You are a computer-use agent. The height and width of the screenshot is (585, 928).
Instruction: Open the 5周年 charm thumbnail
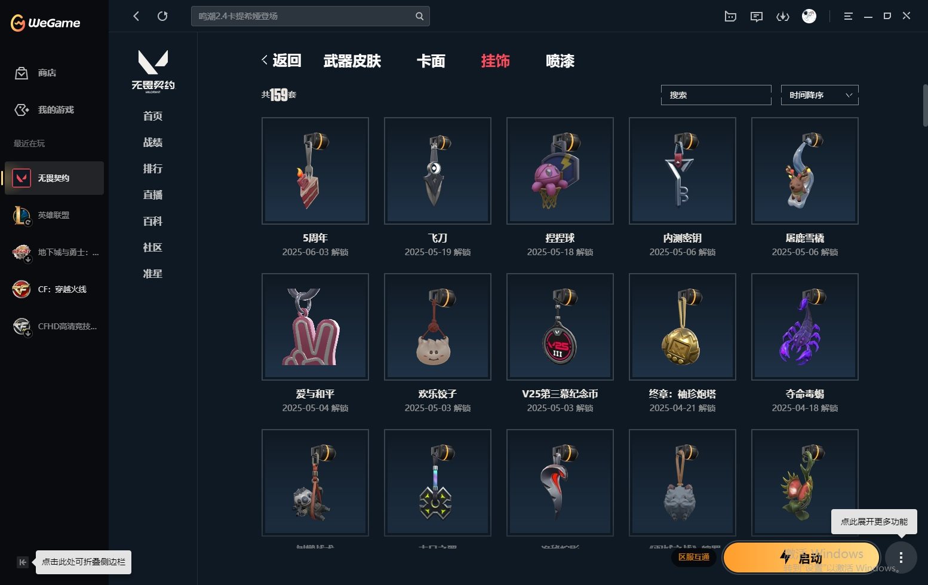pyautogui.click(x=315, y=171)
